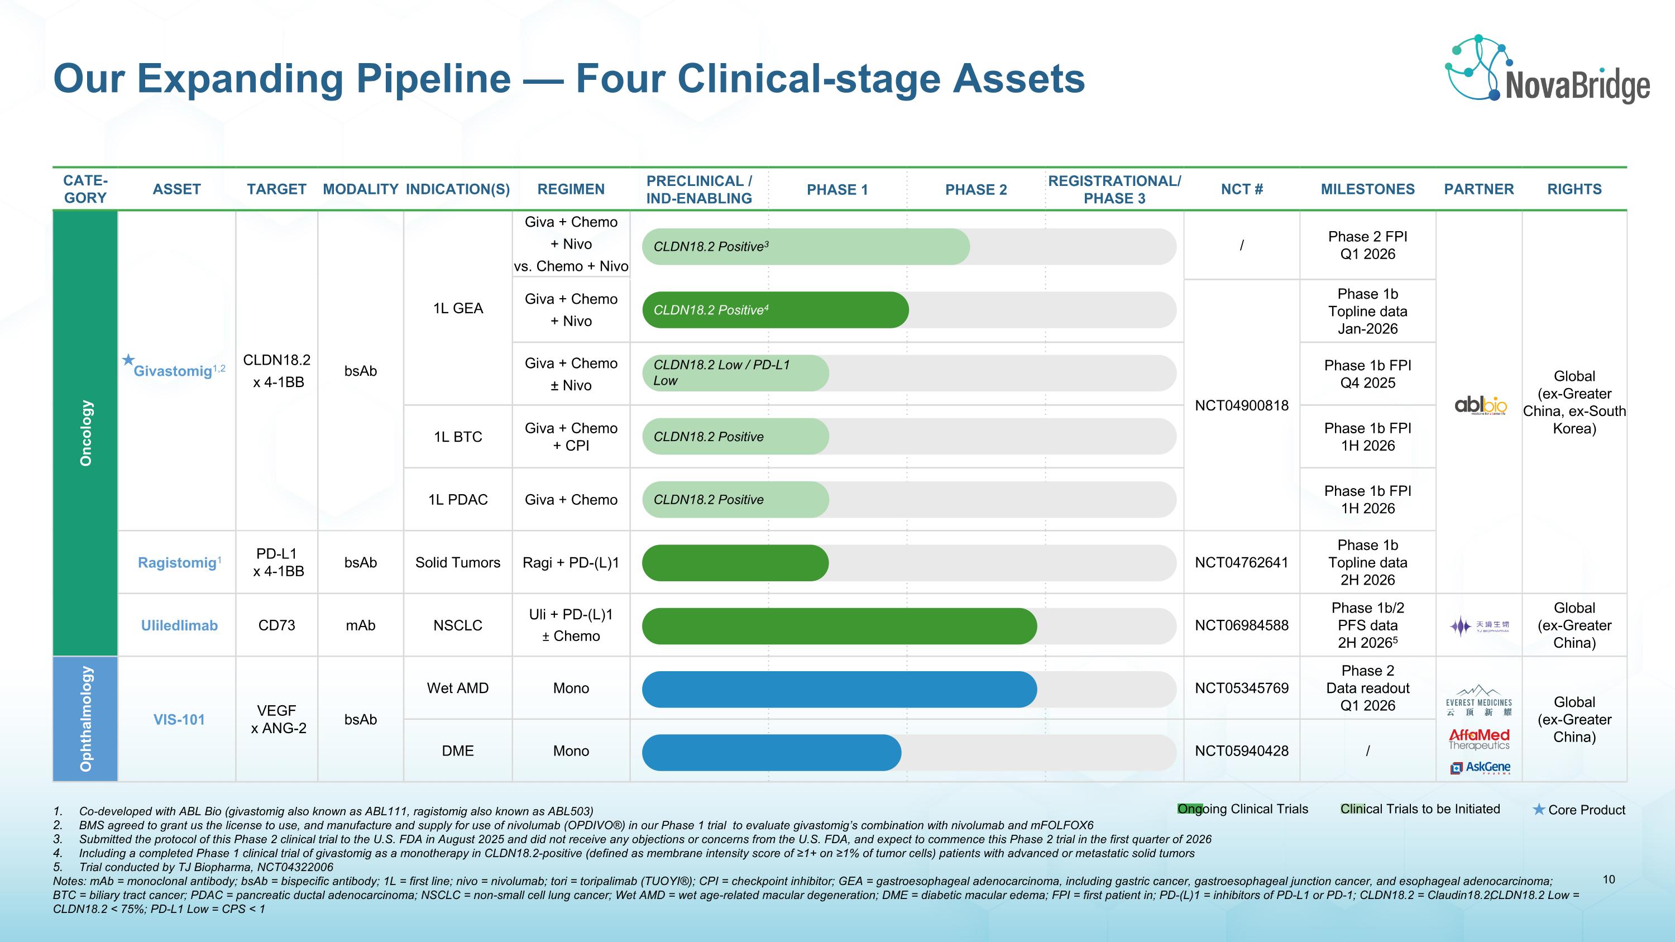
Task: Click the REGIMEN column header
Action: pyautogui.click(x=571, y=189)
